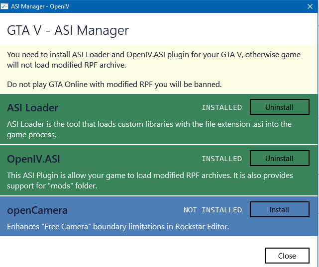Click the OpenIV.ASI heading

point(34,159)
